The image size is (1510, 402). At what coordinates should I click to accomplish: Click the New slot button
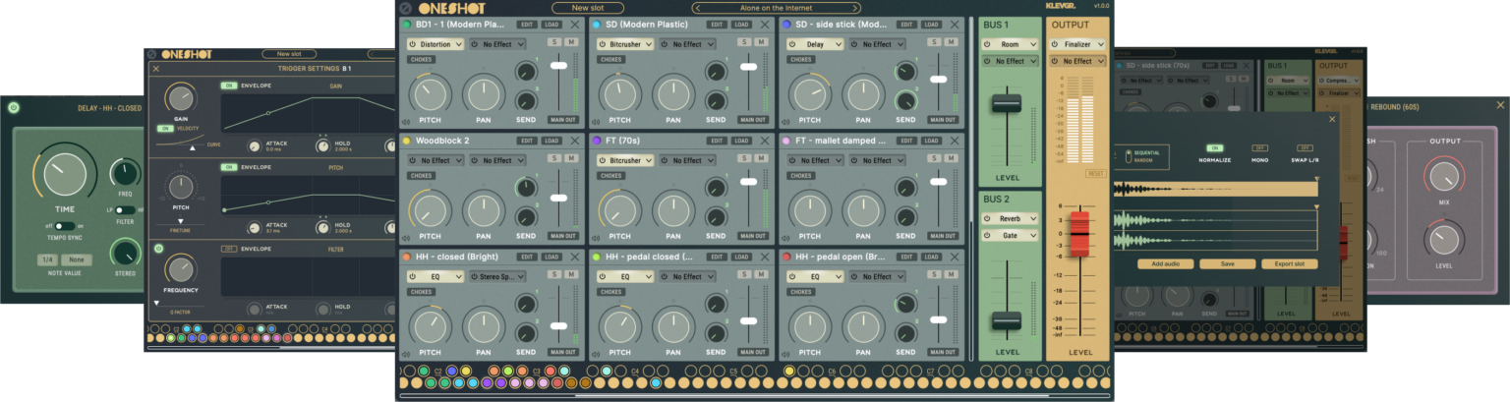[587, 8]
